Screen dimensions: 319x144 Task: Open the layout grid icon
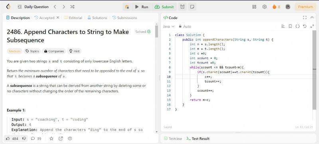[254, 7]
